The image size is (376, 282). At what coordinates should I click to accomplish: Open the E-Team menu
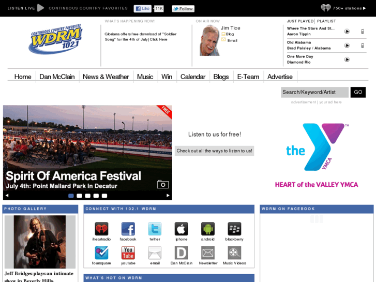[248, 77]
